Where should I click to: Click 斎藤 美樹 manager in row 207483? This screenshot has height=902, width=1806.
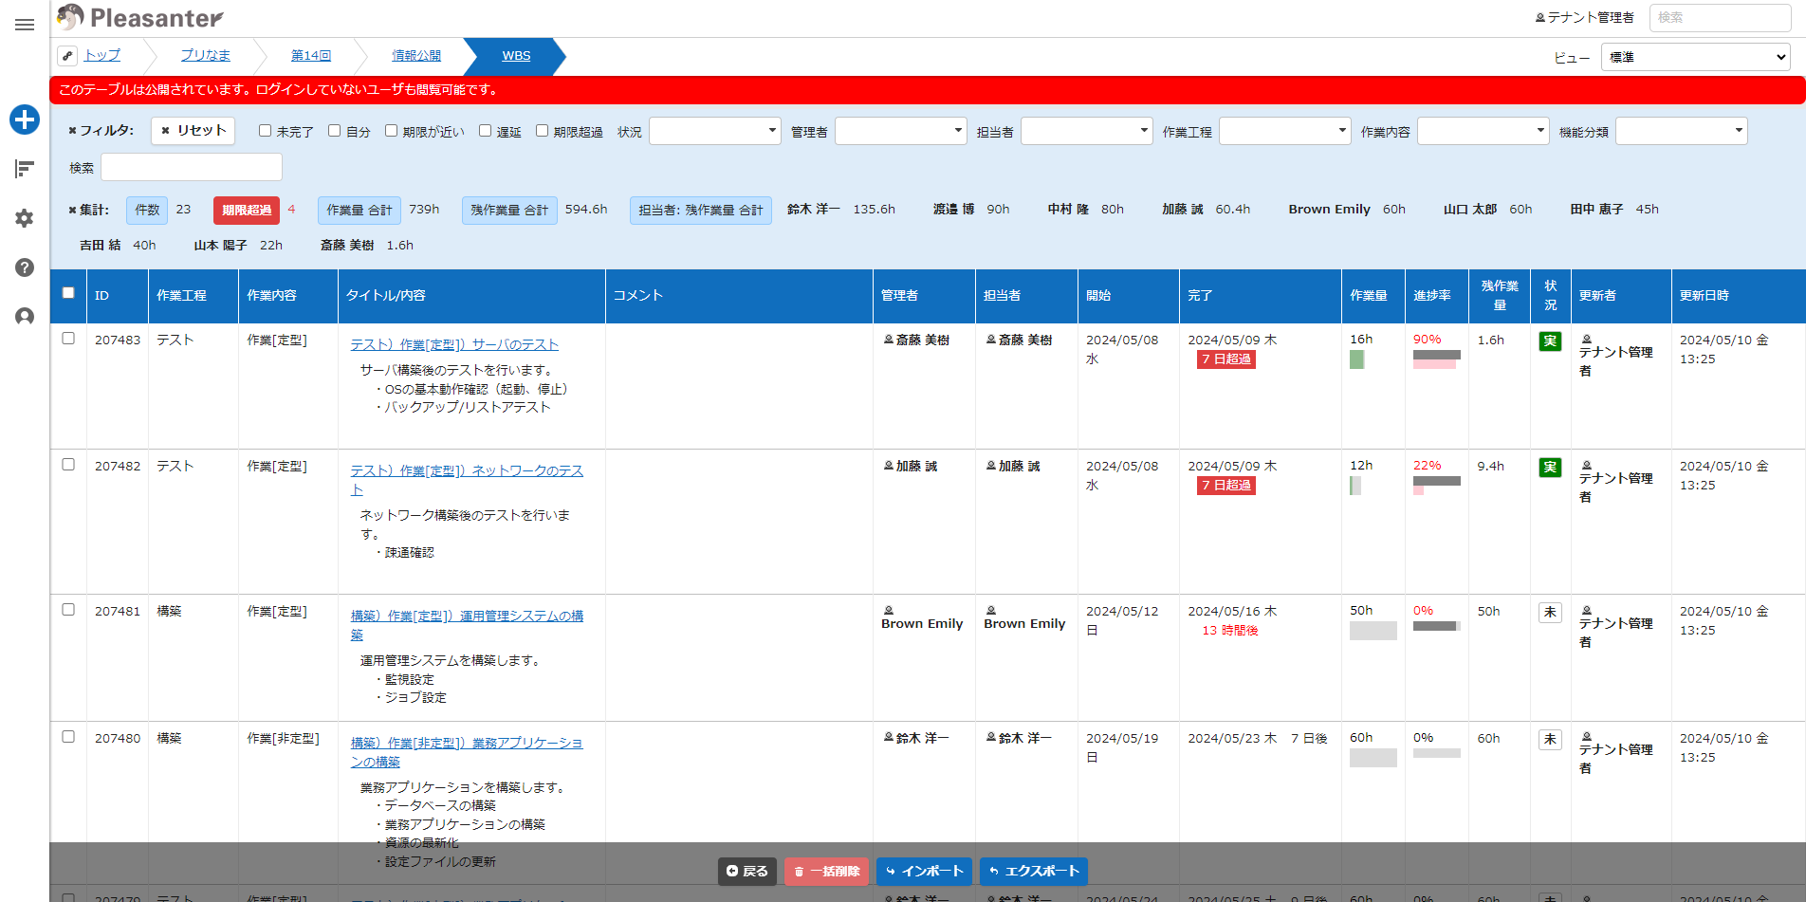916,340
